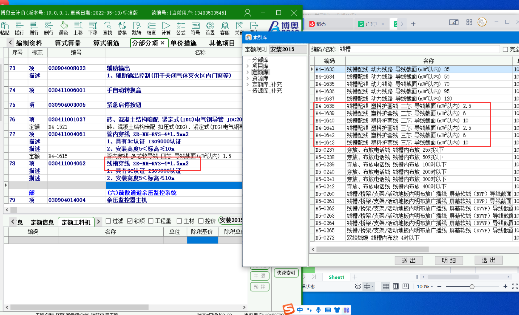The image size is (519, 315).
Task: Move the row down with 下移
Action: tap(93, 28)
